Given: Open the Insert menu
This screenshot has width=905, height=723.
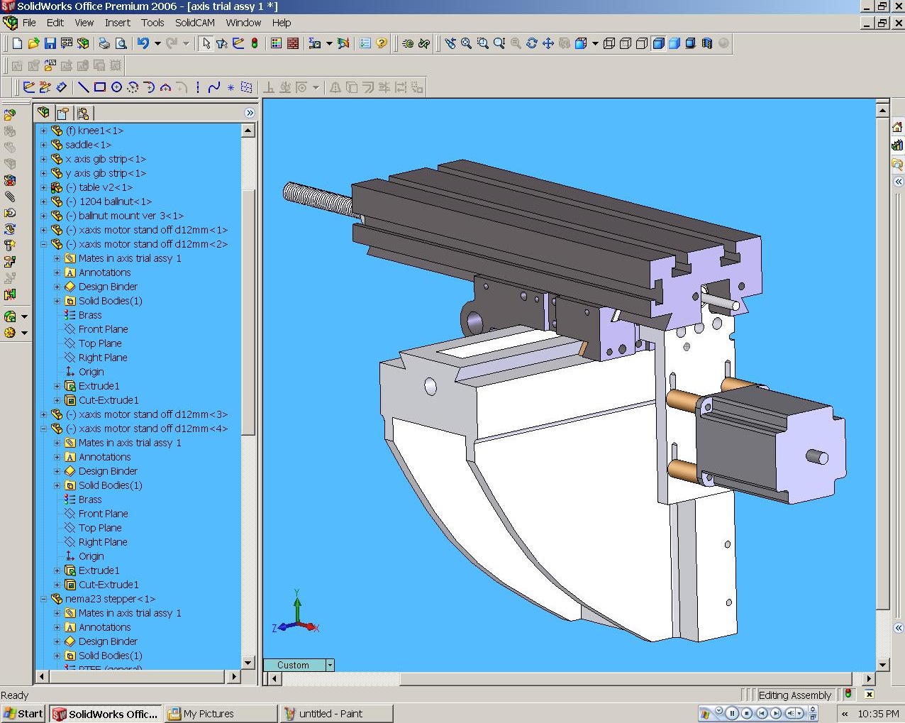Looking at the screenshot, I should tap(117, 23).
